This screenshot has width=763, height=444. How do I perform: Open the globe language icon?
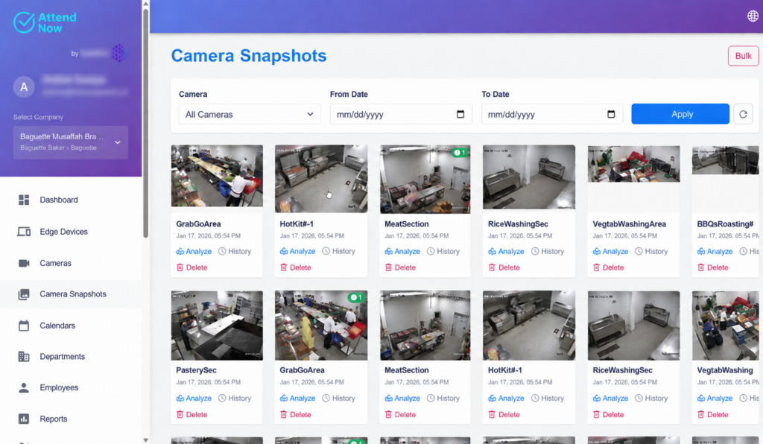point(753,16)
